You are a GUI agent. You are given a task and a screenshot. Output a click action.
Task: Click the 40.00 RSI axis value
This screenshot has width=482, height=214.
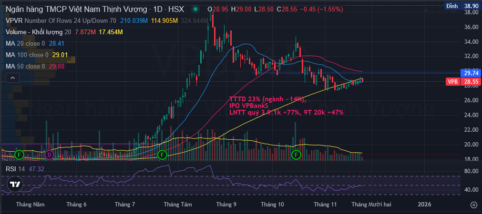(x=471, y=190)
